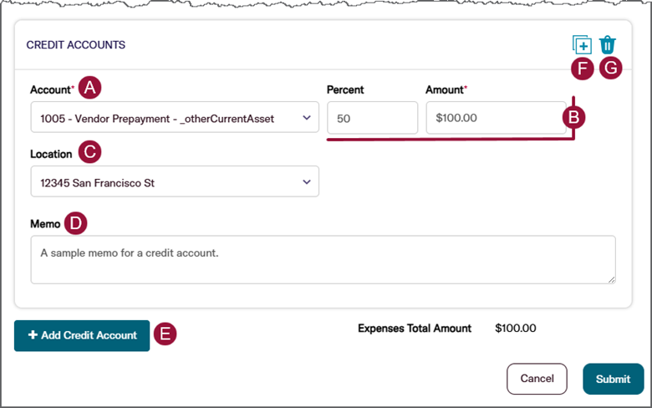Click the callout marker F below duplicate icon

click(583, 69)
